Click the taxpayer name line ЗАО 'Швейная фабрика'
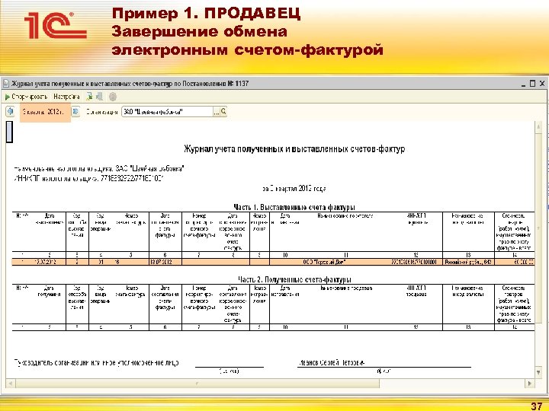Screen dimensions: 549x411 (99, 169)
